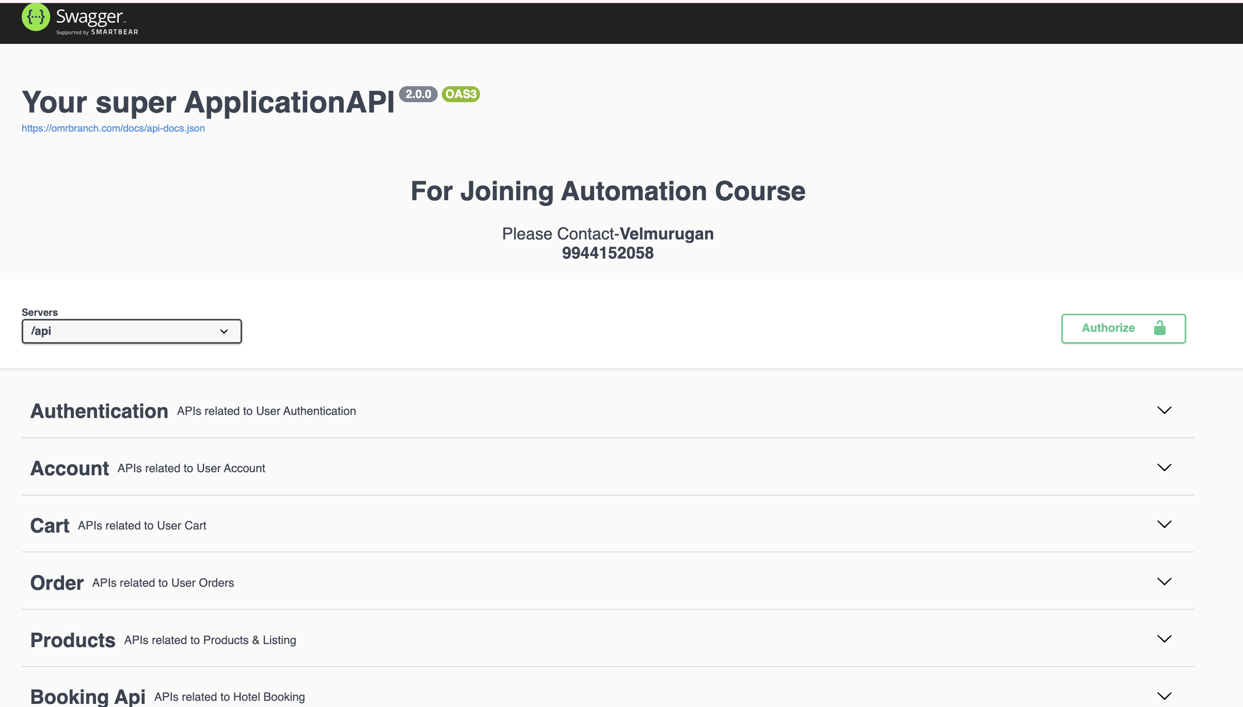The width and height of the screenshot is (1243, 707).
Task: Click the 2.0.0 version badge
Action: click(x=418, y=94)
